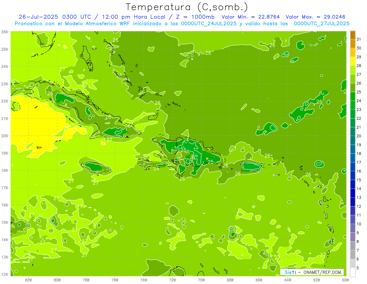Click the 'Temperatura (C,somb.)' title
Viewport: 367px width, 284px height.
tap(187, 7)
